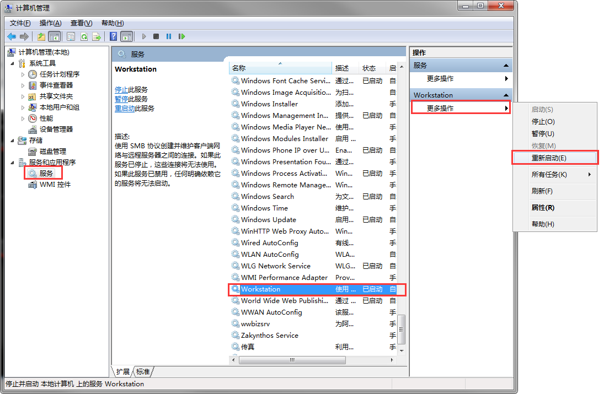Toggle the show/hide console tree toolbar button
The width and height of the screenshot is (609, 394).
(x=54, y=36)
